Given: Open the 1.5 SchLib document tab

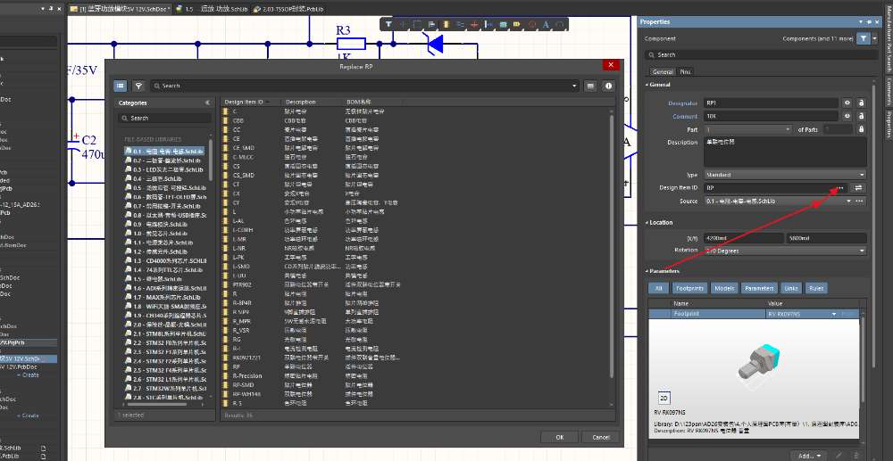Looking at the screenshot, I should tap(212, 9).
